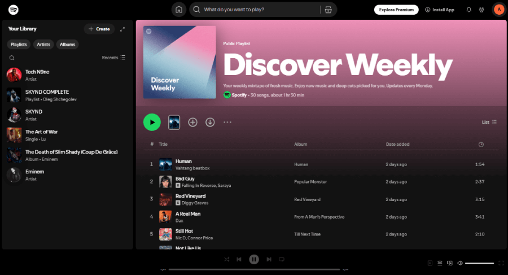Click the Discover Weekly cover art
508x275 pixels.
[x=179, y=62]
